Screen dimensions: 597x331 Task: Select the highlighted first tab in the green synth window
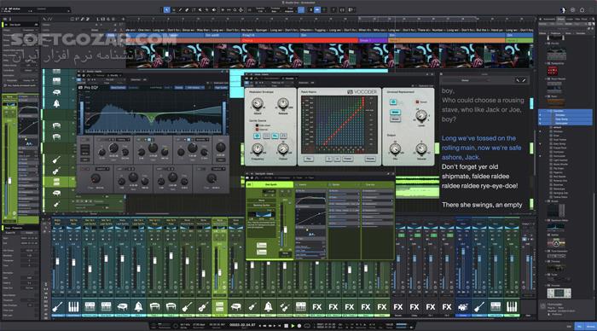point(270,185)
